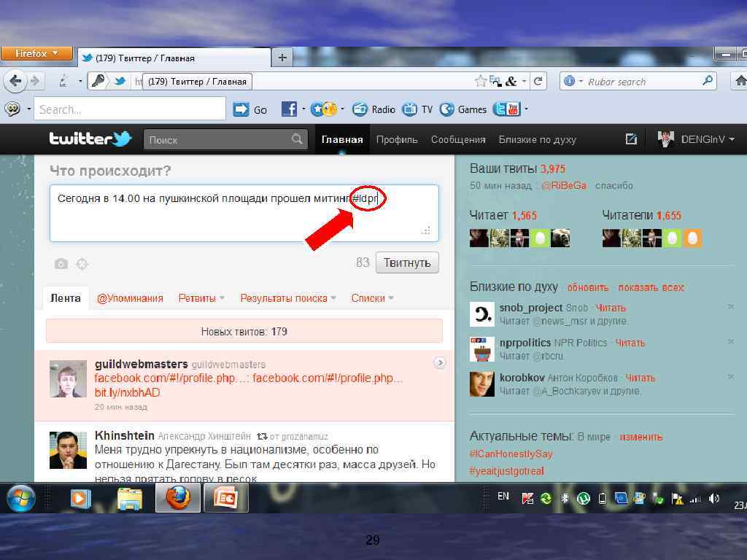The width and height of the screenshot is (747, 560).
Task: Click the bookmark star icon in address bar
Action: (480, 82)
